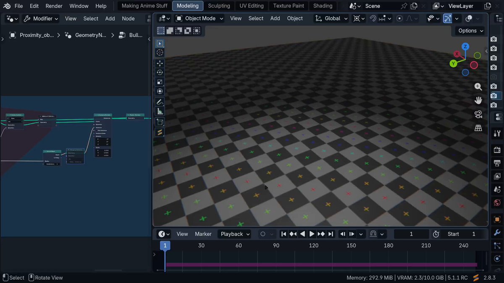This screenshot has width=504, height=283.
Task: Expand the Playback dropdown in timeline
Action: (235, 234)
